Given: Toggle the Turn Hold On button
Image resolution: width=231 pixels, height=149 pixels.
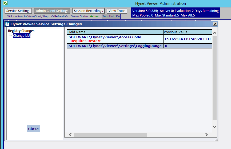Looking at the screenshot, I should 111,16.
